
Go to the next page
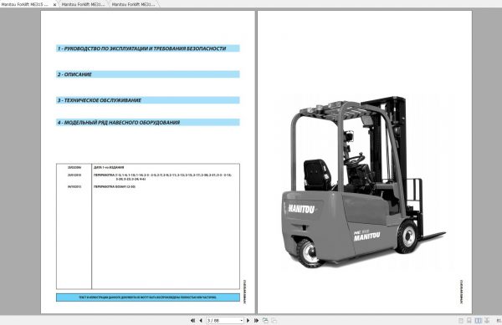(x=248, y=320)
